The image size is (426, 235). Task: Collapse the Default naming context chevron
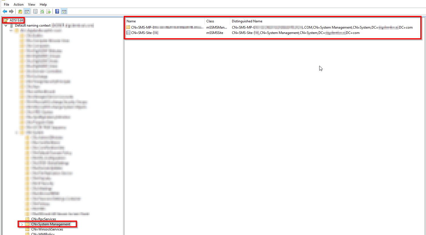coord(5,25)
